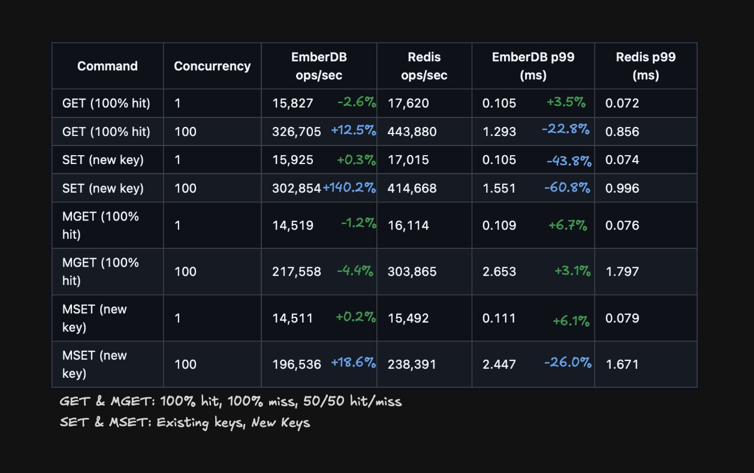754x473 pixels.
Task: Click GET (100% hit) in the 15,827 row
Action: [x=106, y=103]
